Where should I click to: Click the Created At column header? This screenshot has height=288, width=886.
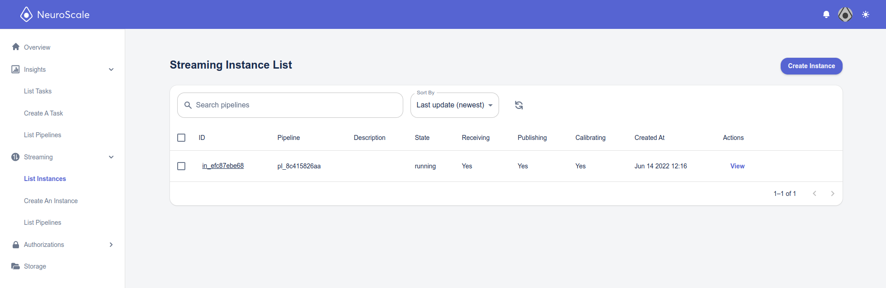pyautogui.click(x=649, y=138)
